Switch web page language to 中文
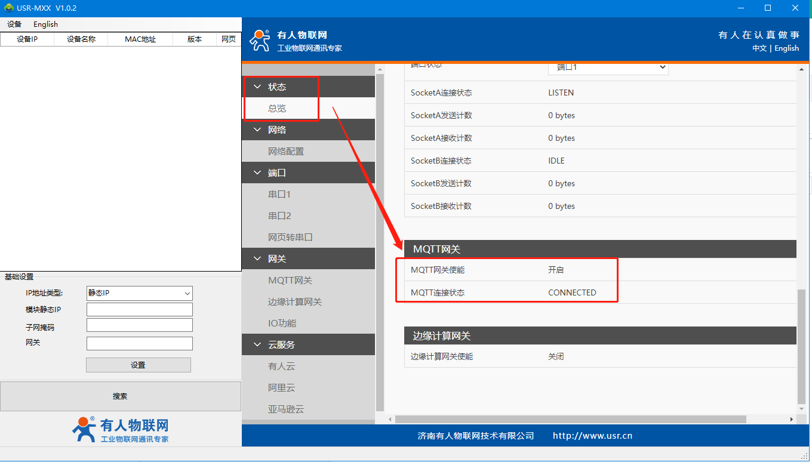Viewport: 812px width, 462px height. point(759,48)
